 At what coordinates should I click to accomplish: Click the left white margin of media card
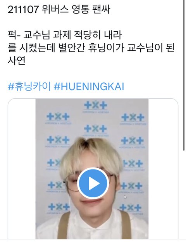(x=22, y=169)
